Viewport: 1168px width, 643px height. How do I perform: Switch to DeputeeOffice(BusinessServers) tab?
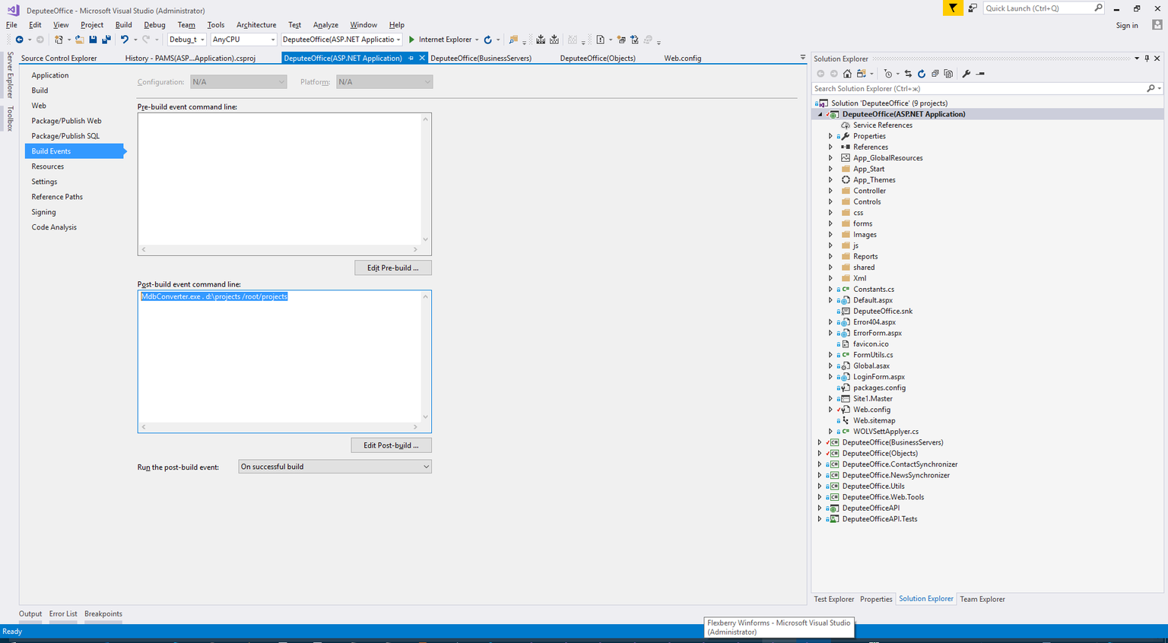(481, 59)
